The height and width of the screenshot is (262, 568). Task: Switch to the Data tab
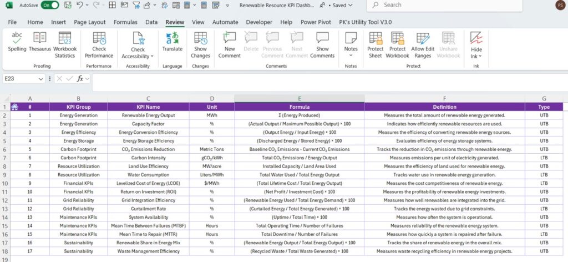[151, 22]
